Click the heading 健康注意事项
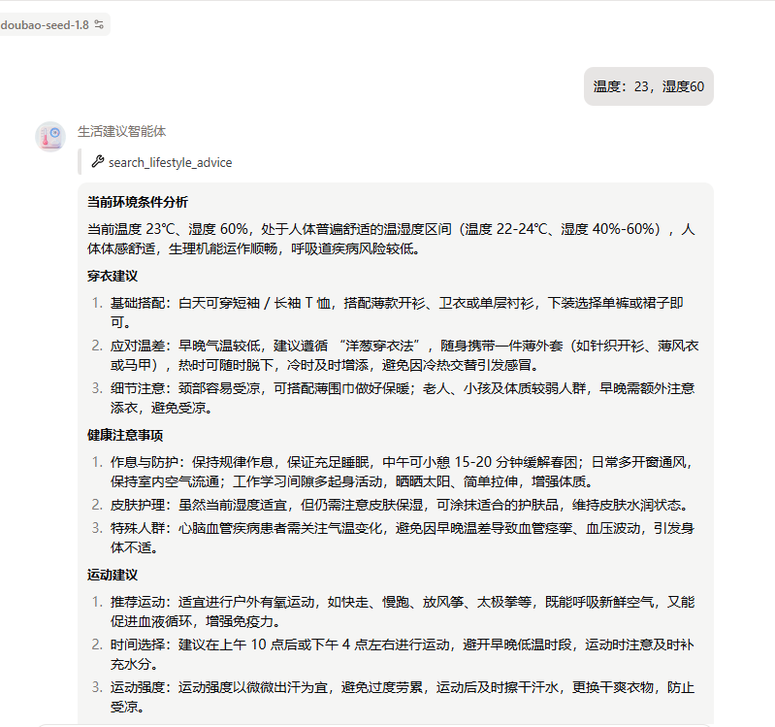This screenshot has width=775, height=727. [125, 435]
